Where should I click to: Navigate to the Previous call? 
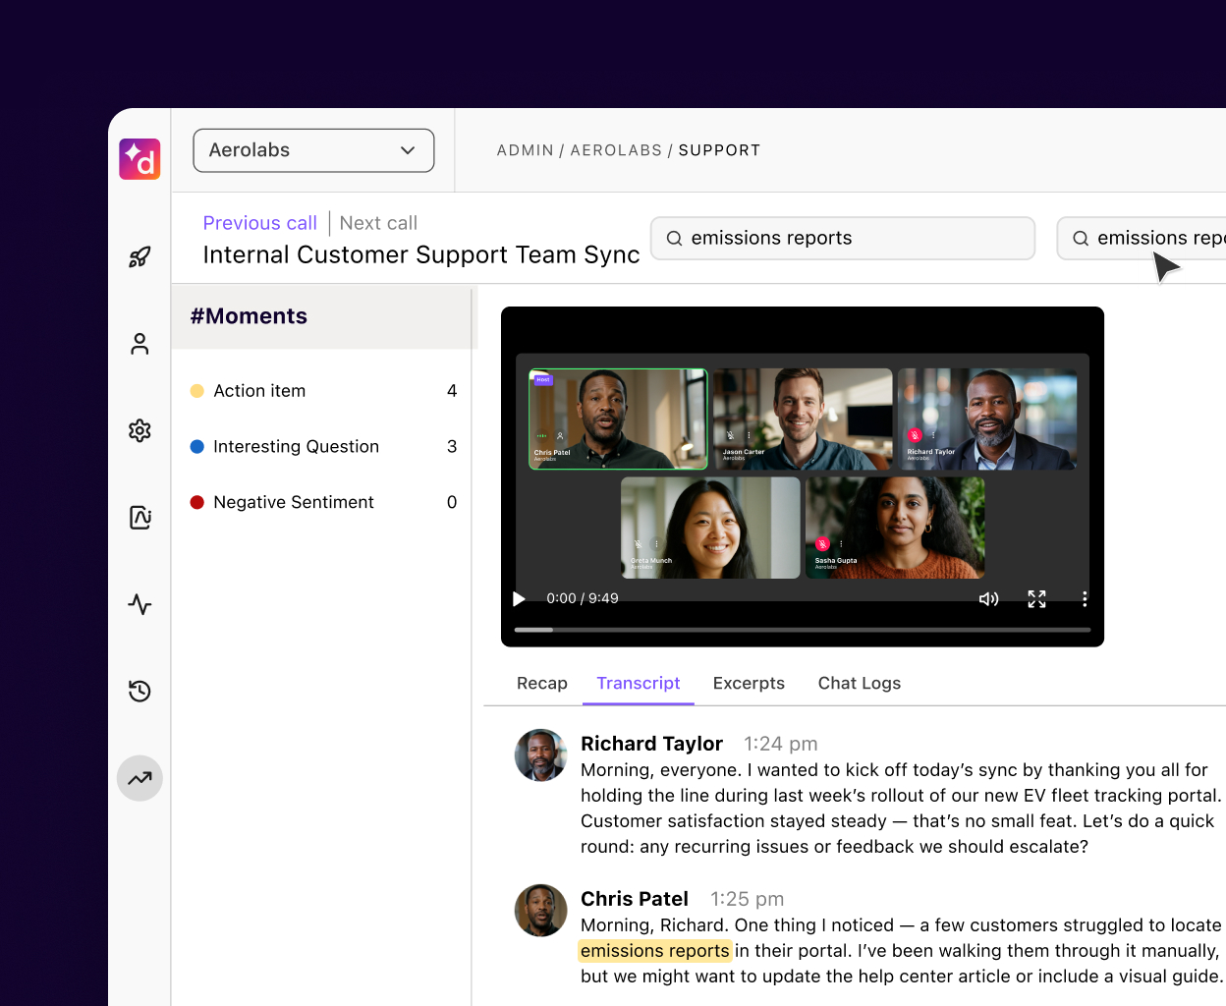[x=259, y=223]
